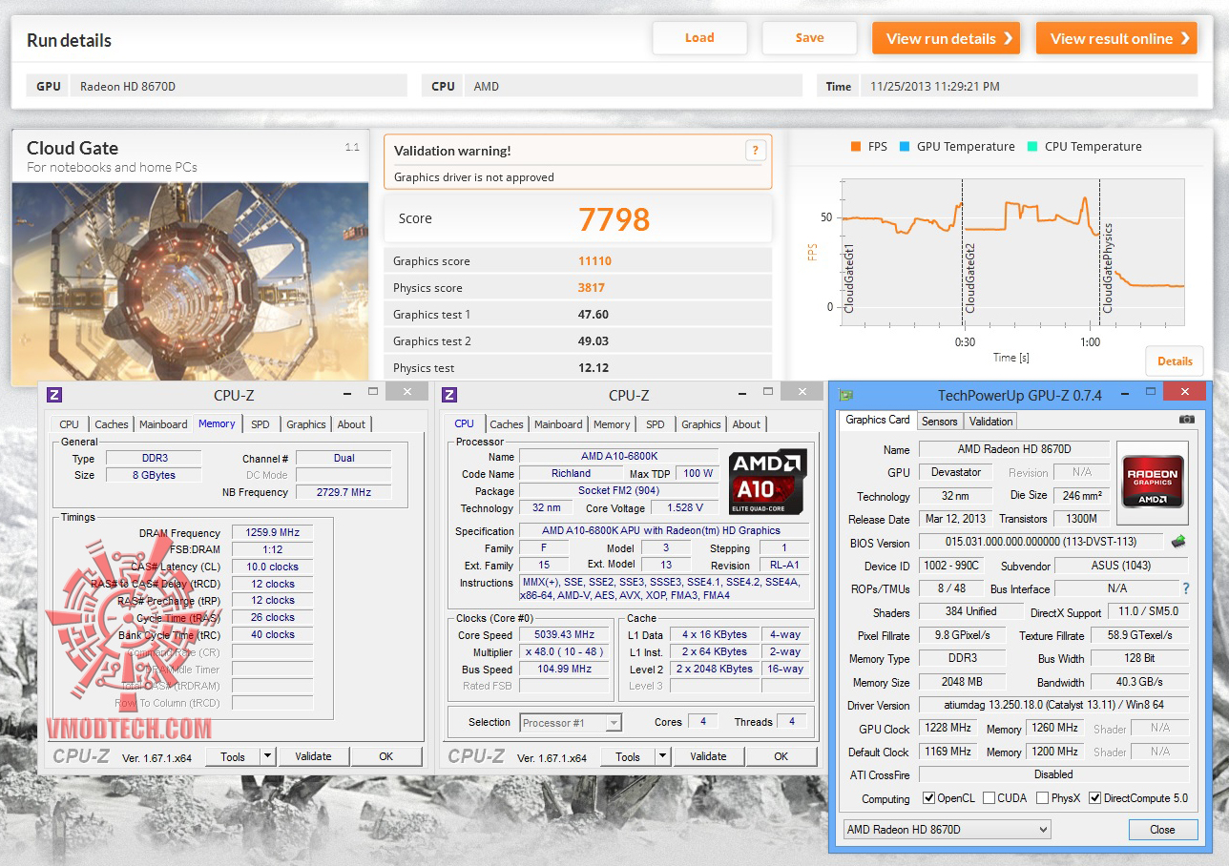
Task: Select SPD tab in Memory CPU-Z window
Action: [x=260, y=424]
